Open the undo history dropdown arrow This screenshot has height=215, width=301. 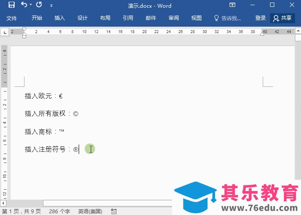click(x=31, y=5)
